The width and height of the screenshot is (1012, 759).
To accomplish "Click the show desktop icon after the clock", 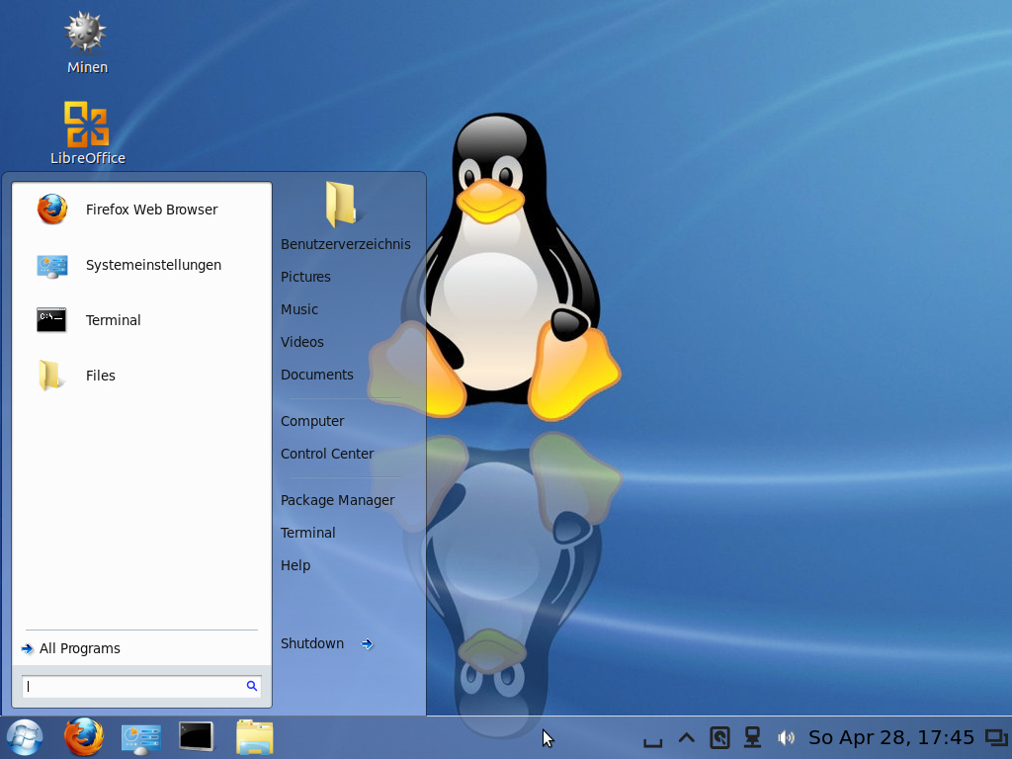I will coord(997,737).
